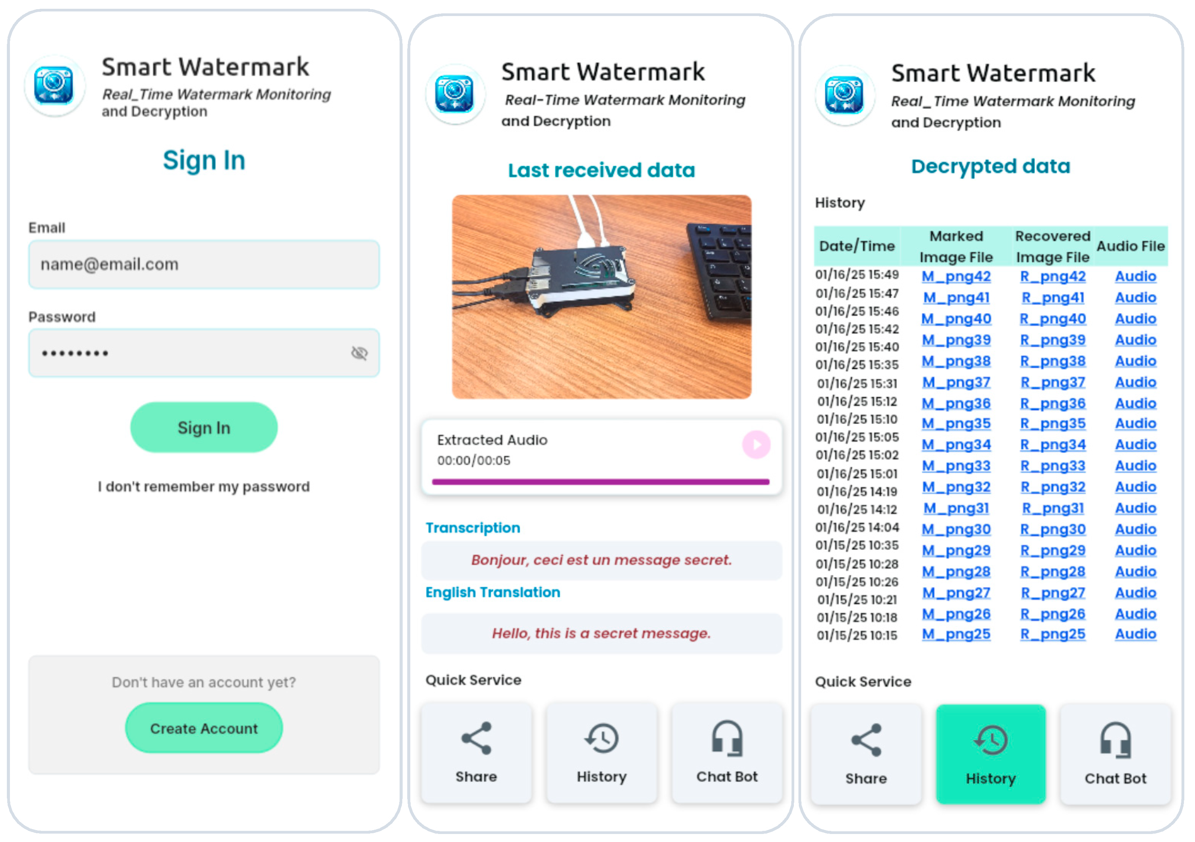Click "I don't remember my password" link
This screenshot has height=842, width=1195.
[204, 486]
